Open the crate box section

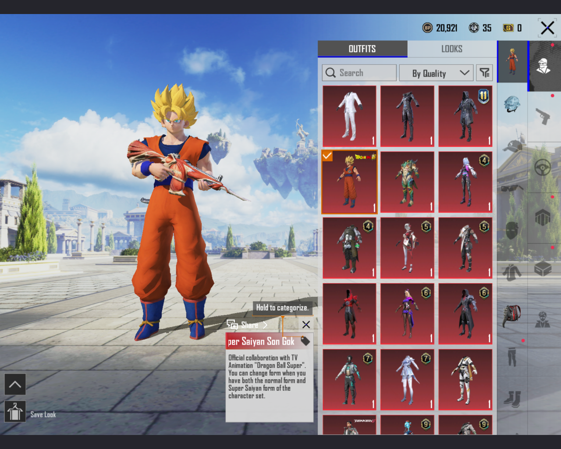(x=543, y=268)
